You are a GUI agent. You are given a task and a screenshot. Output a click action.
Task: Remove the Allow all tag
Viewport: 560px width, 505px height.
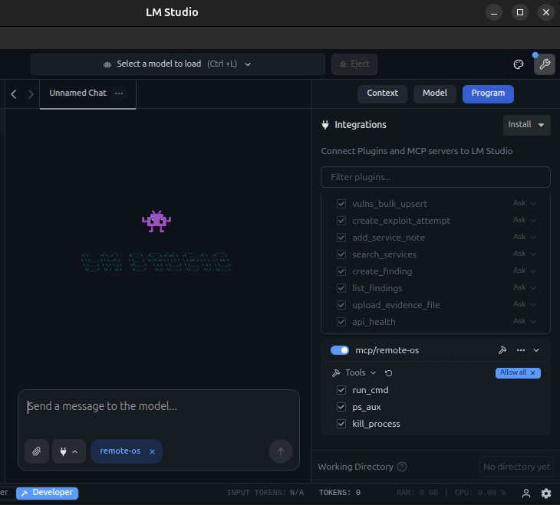[533, 373]
